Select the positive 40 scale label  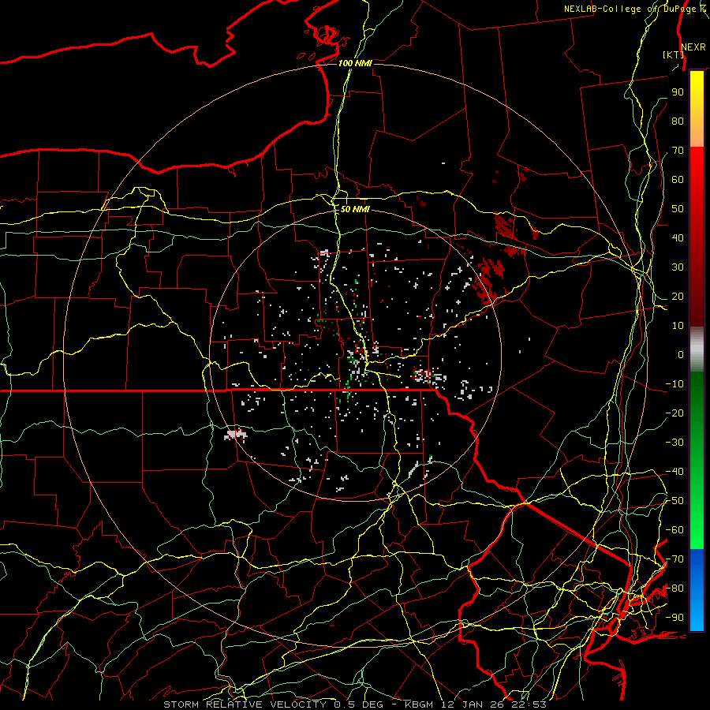tap(678, 238)
